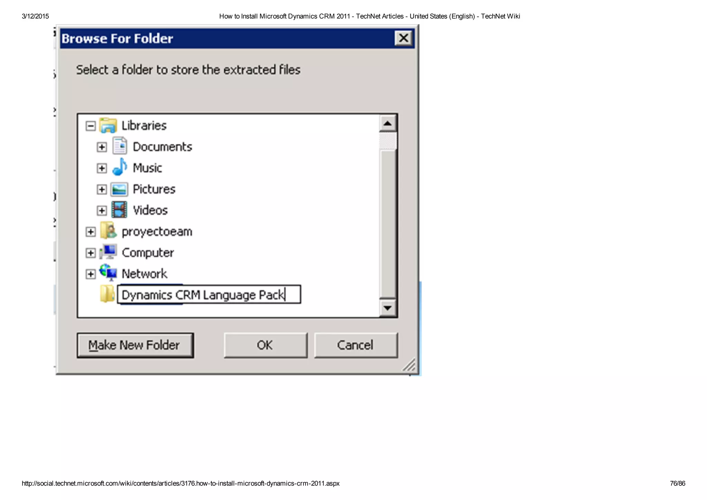Image resolution: width=707 pixels, height=500 pixels.
Task: Select the Computer label
Action: click(x=148, y=253)
